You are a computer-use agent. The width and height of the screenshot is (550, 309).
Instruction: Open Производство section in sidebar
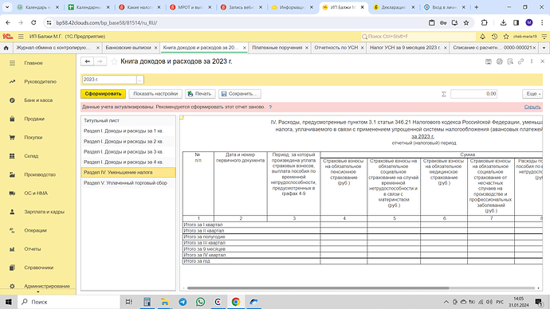(x=40, y=174)
